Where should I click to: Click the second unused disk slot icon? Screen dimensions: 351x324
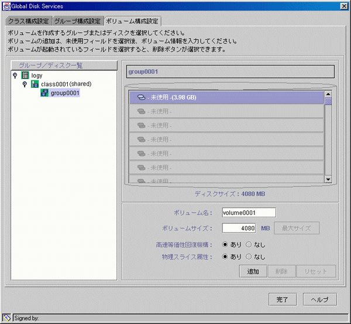[141, 111]
